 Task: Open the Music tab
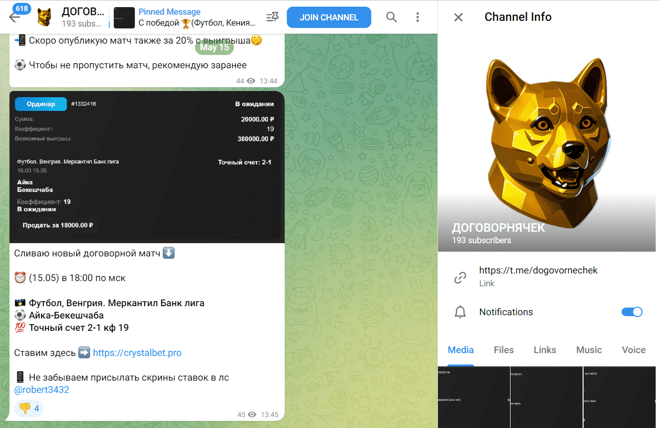tap(589, 350)
